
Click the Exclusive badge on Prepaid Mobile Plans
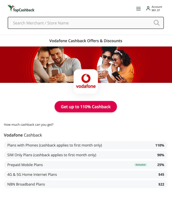click(x=140, y=165)
